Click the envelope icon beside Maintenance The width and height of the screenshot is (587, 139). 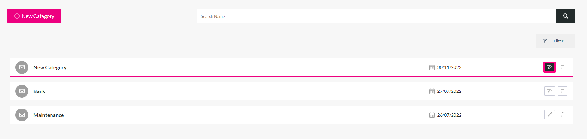(22, 115)
